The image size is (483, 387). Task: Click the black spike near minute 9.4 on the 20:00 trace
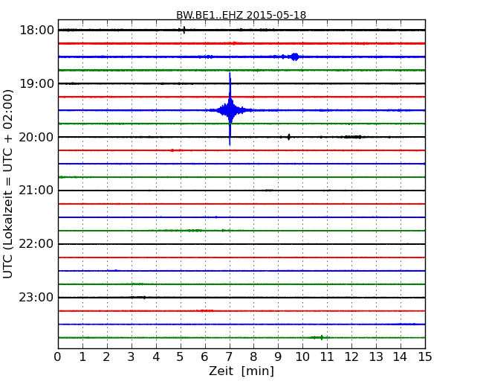(x=288, y=137)
